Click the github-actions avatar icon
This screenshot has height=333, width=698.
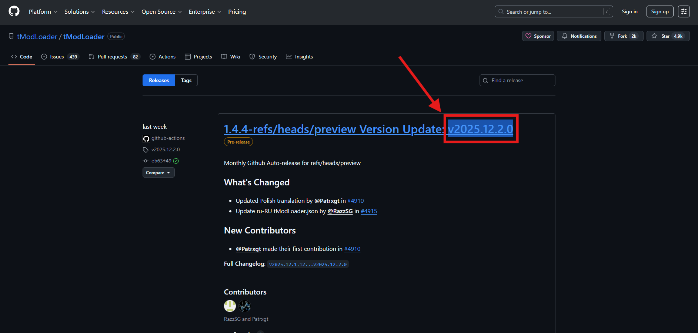(x=146, y=139)
